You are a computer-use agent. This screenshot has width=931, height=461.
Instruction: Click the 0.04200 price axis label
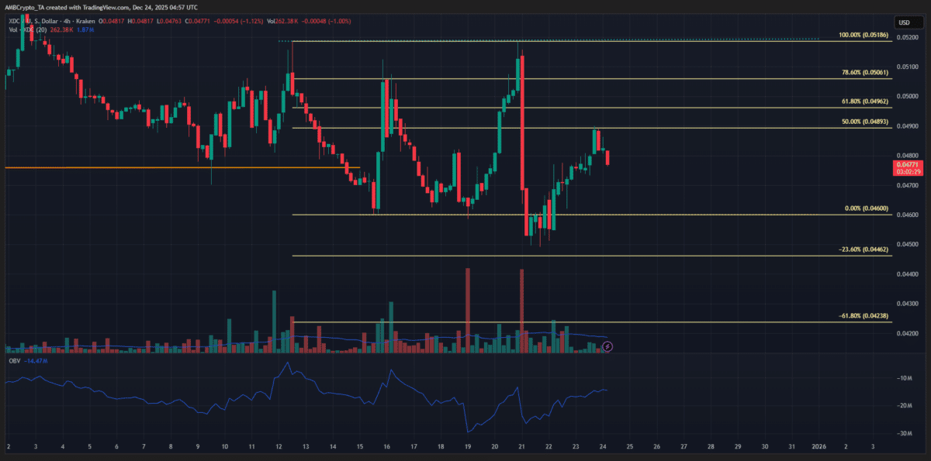[909, 334]
